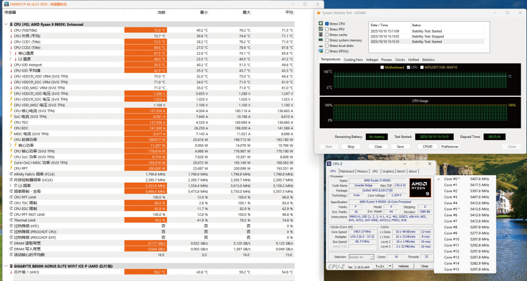The image size is (527, 281).
Task: Enable the Stress FPU checkbox
Action: (327, 29)
